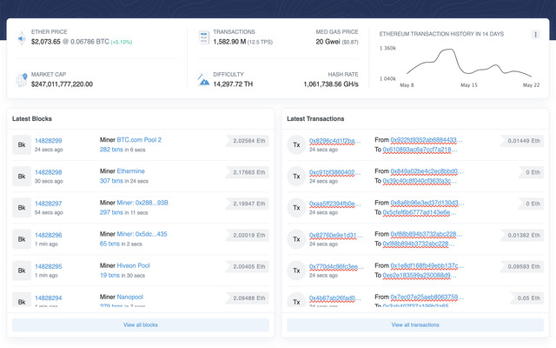
Task: Open From address 0x922fd9352ab6884433
Action: pyautogui.click(x=427, y=140)
